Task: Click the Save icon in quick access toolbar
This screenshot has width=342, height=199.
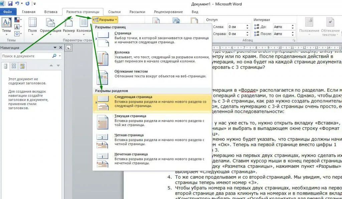Action: [x=10, y=4]
